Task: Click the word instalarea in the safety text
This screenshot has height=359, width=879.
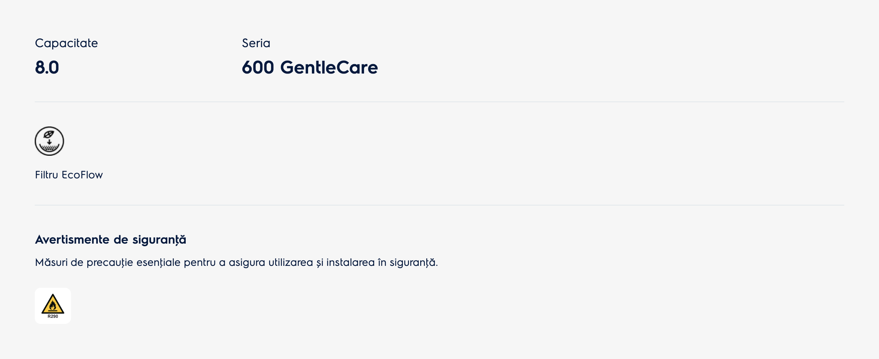Action: 350,262
